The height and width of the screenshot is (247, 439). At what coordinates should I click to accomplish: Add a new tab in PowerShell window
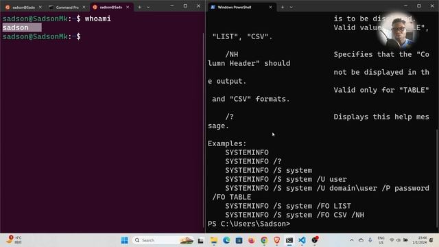coord(283,8)
